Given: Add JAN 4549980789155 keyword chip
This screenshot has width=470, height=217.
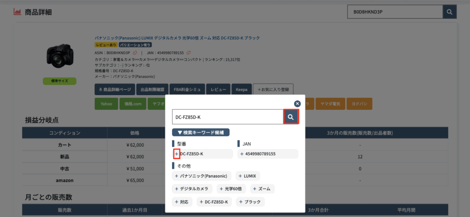Looking at the screenshot, I should (x=268, y=154).
